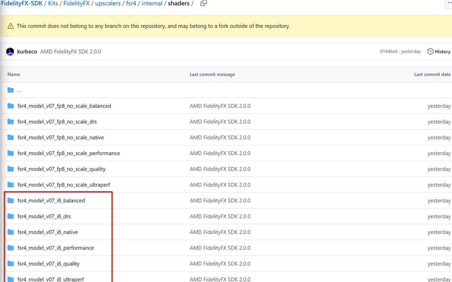The height and width of the screenshot is (282, 452).
Task: Click 'yesterday' date in fsr4_model_v07_fp8_no_scale_balanced row
Action: point(439,106)
